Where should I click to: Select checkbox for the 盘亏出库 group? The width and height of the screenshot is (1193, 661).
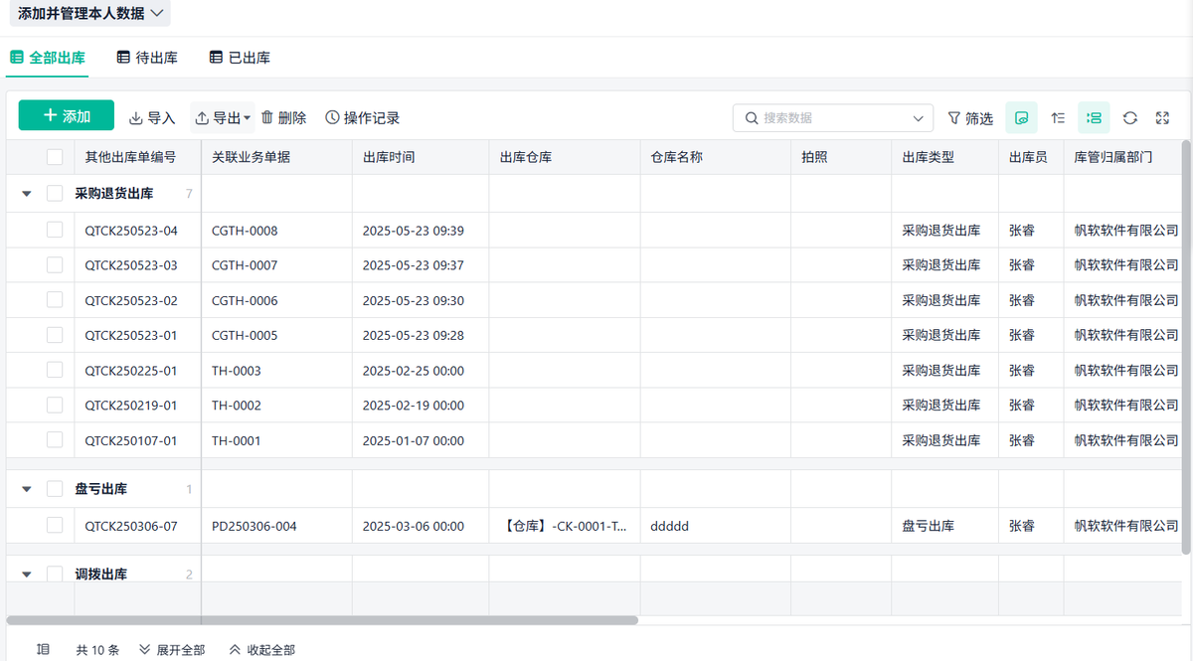tap(55, 488)
